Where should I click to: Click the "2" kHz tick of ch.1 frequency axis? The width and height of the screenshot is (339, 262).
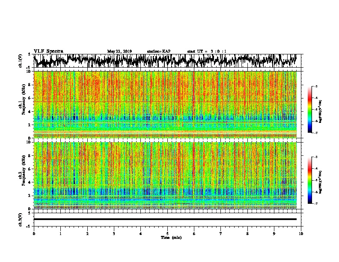point(30,125)
